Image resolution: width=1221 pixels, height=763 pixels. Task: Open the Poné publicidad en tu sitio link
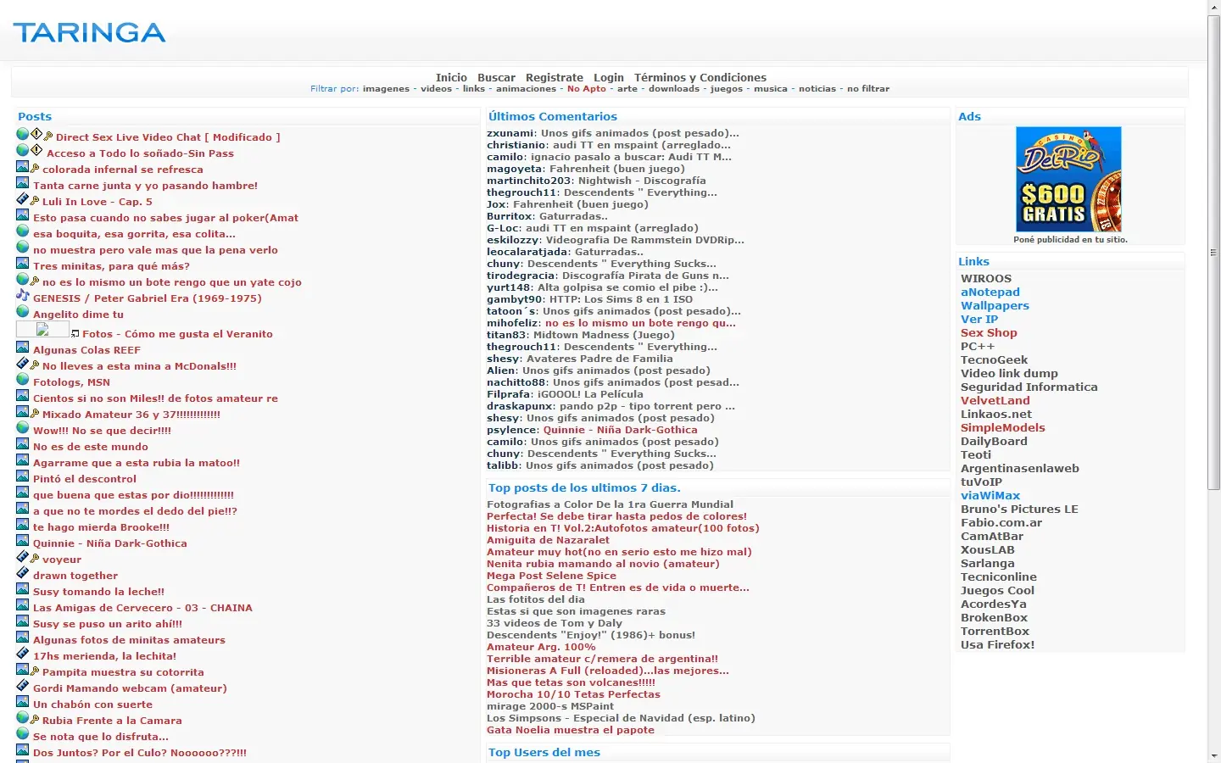click(x=1070, y=240)
